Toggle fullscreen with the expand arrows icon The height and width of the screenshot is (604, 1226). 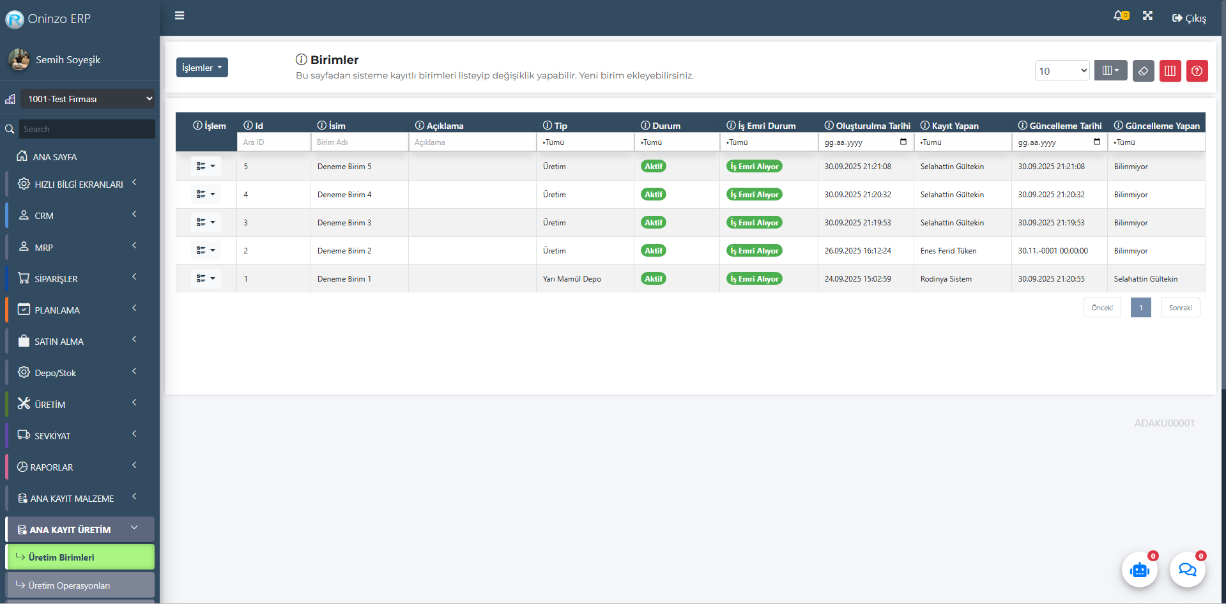point(1147,16)
